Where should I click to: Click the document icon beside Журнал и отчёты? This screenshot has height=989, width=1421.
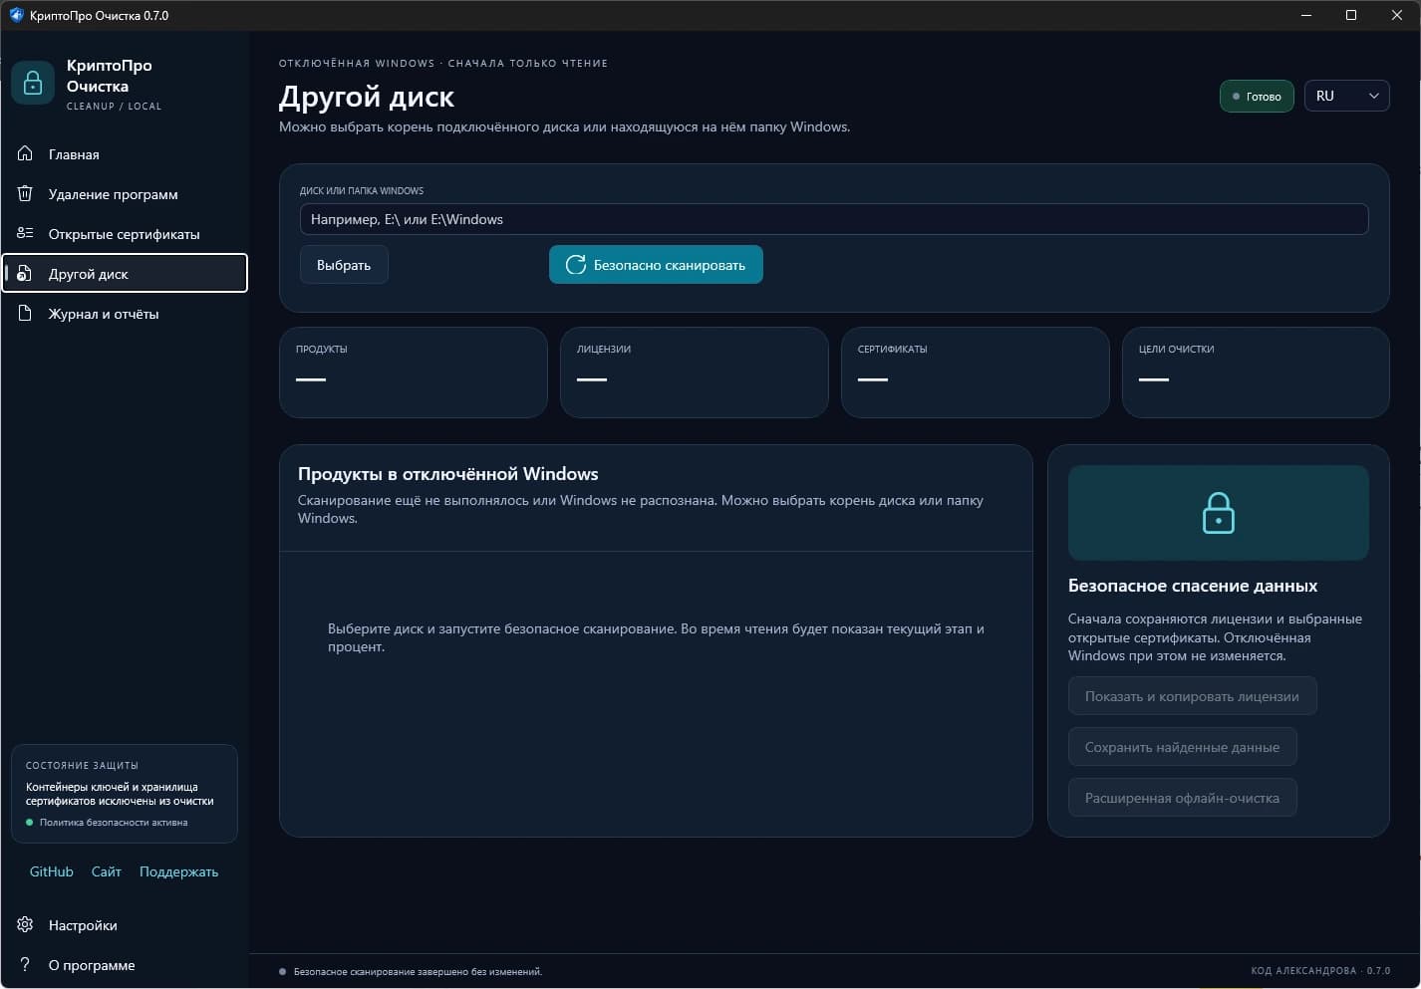tap(26, 314)
